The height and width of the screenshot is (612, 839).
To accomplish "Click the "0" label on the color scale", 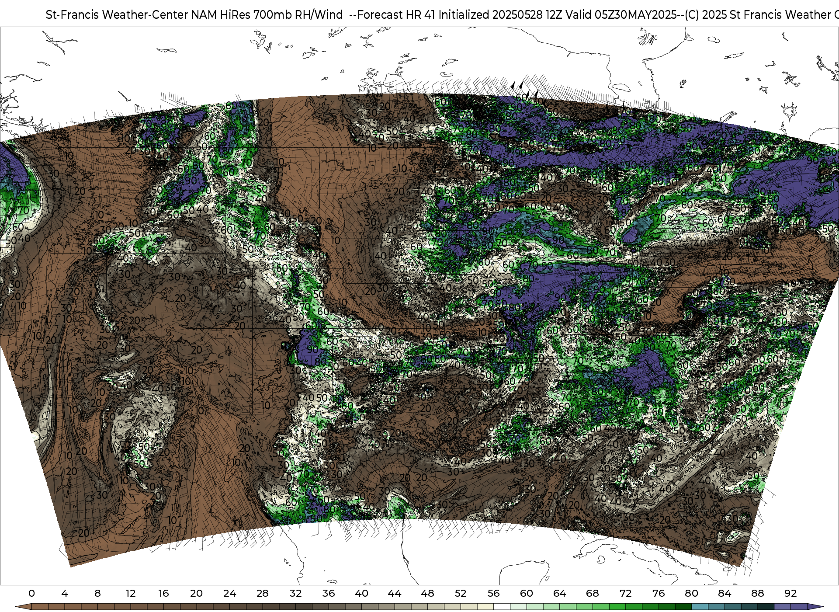I will coord(31,593).
